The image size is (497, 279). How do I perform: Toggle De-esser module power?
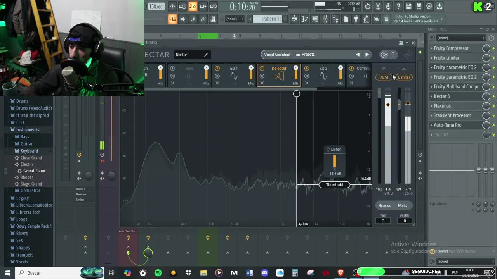coord(262,69)
